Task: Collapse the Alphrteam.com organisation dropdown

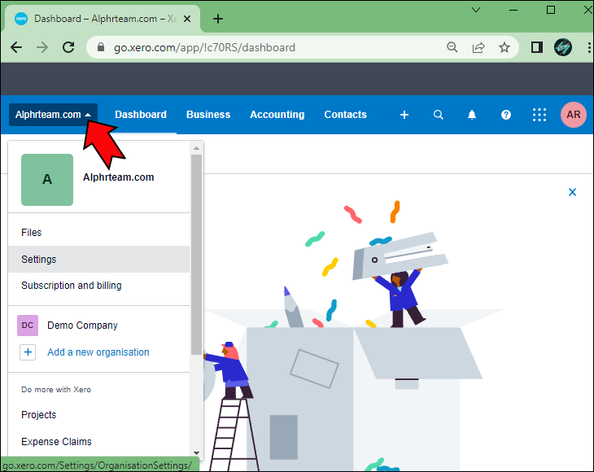Action: click(x=53, y=115)
